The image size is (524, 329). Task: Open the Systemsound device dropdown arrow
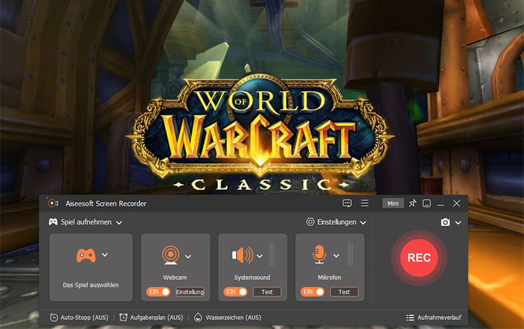click(259, 256)
